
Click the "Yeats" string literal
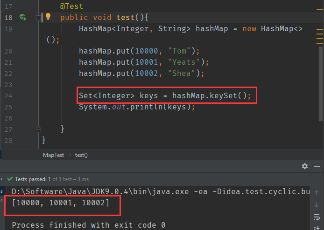(x=183, y=62)
